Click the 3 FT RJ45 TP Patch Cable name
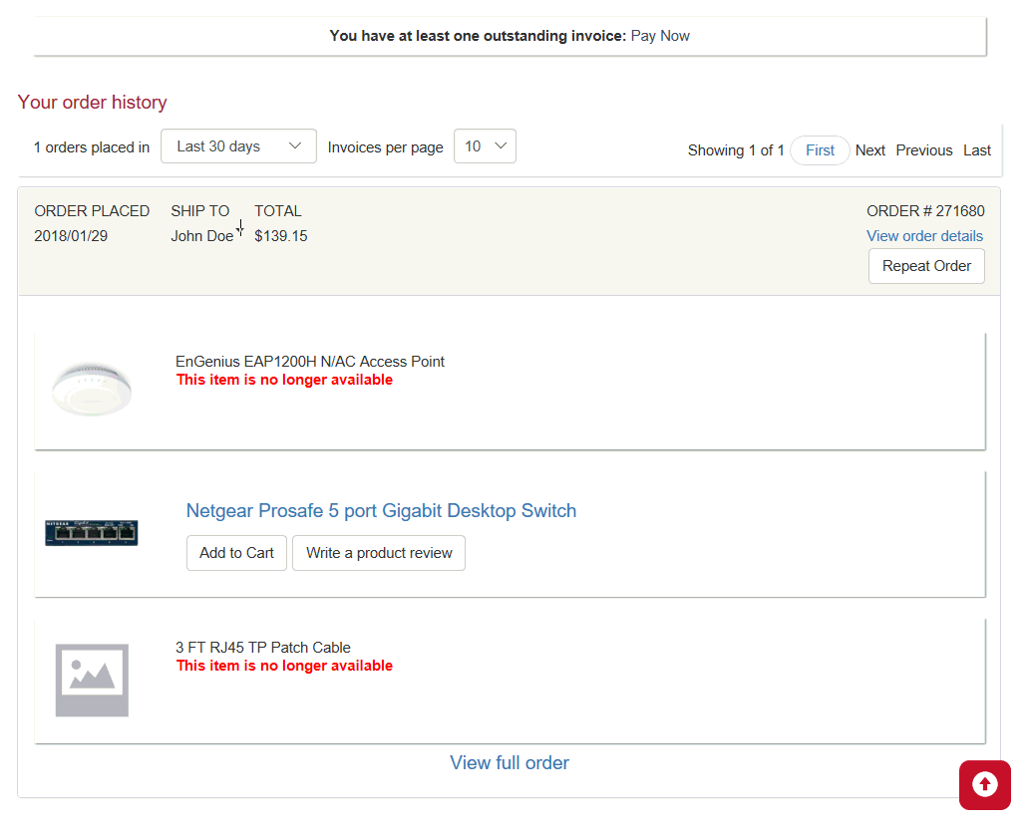This screenshot has height=832, width=1028. [263, 648]
